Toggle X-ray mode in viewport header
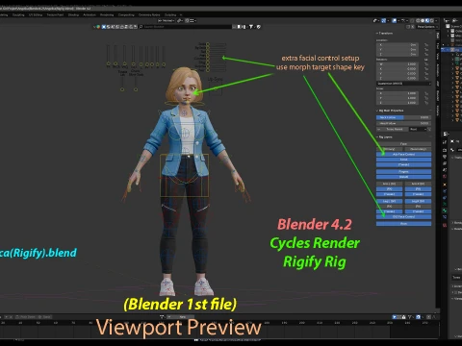This screenshot has width=462, height=346. coord(412,20)
